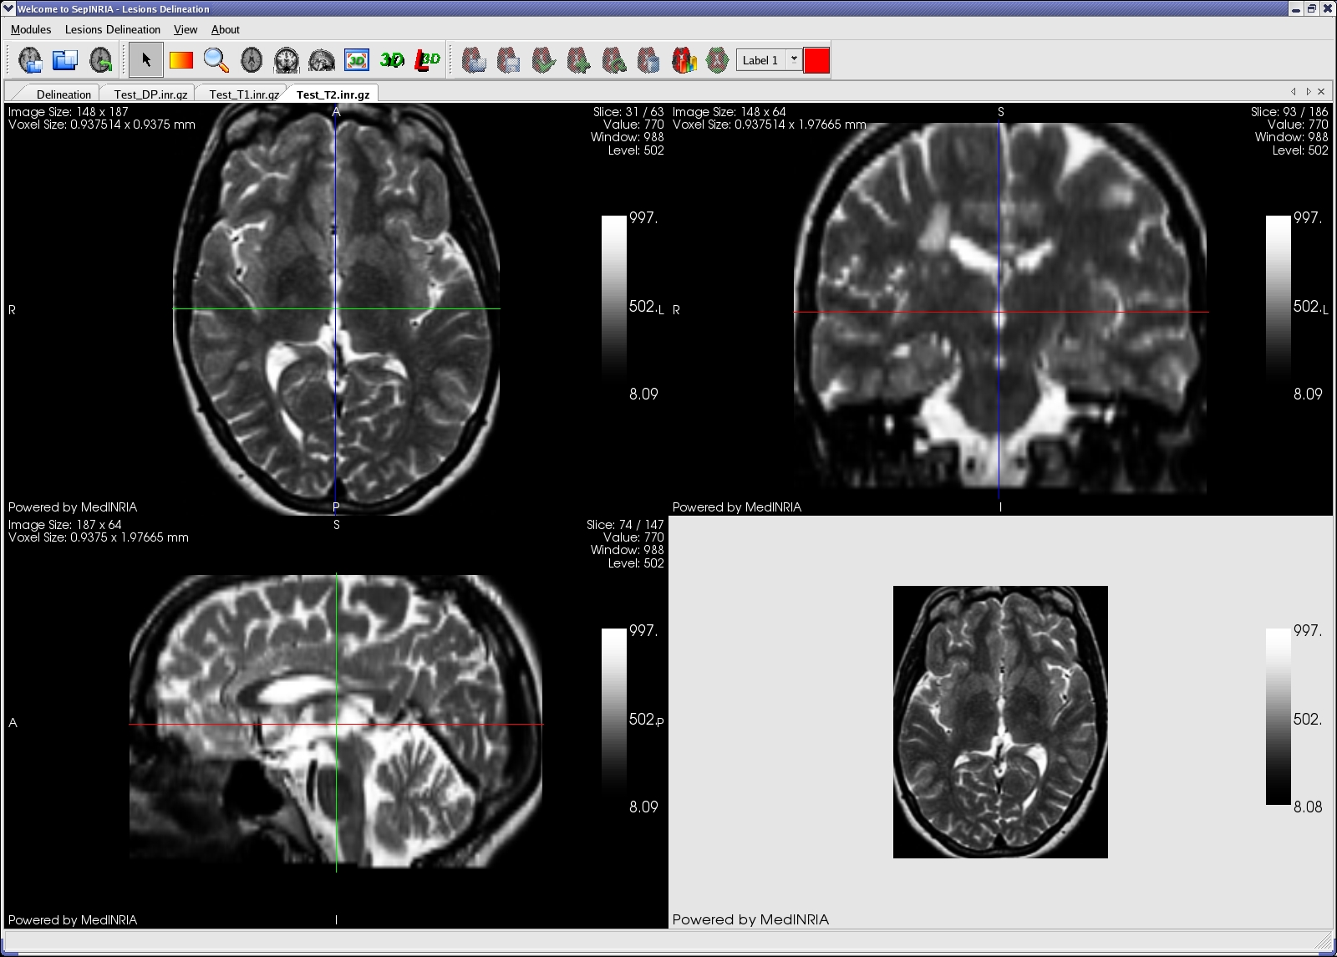Click the blue overlapping windows toolbar icon
Image resolution: width=1337 pixels, height=957 pixels.
65,60
